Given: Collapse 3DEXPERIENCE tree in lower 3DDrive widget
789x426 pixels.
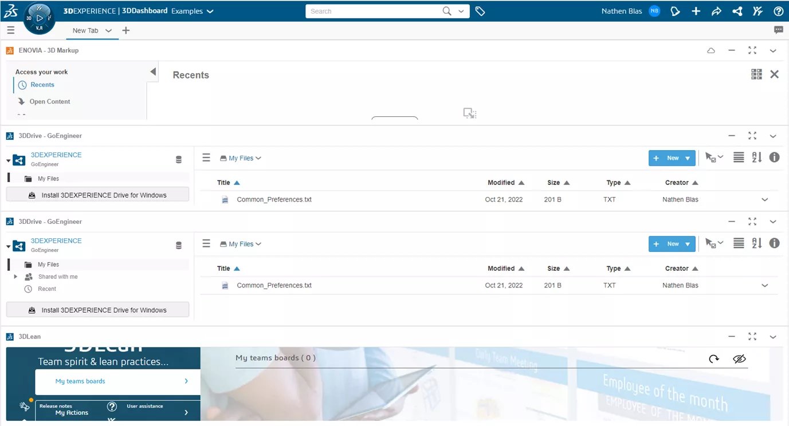Looking at the screenshot, I should (x=9, y=247).
